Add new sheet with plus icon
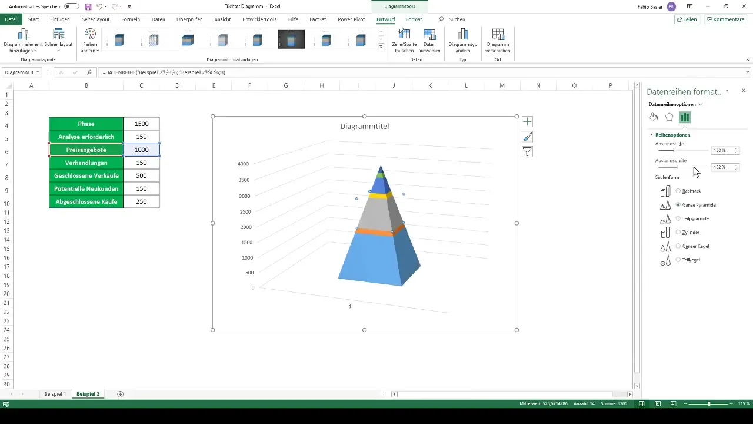This screenshot has width=753, height=424. point(121,393)
